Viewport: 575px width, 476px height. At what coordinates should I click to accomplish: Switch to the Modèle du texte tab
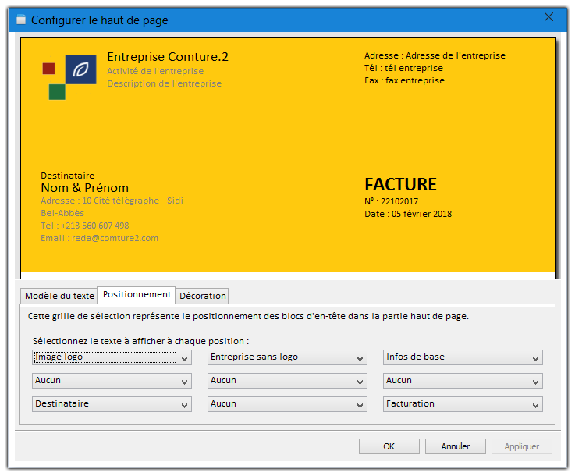[x=59, y=296]
